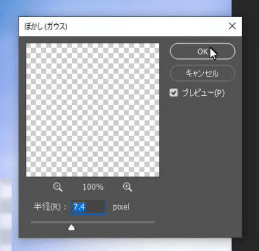Click the radius slider handle
This screenshot has height=251, width=259.
tap(72, 228)
